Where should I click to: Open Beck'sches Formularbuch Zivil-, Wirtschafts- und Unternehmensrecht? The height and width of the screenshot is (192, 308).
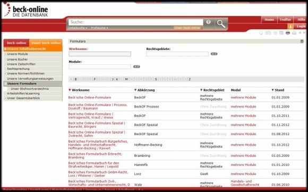[x=99, y=183]
